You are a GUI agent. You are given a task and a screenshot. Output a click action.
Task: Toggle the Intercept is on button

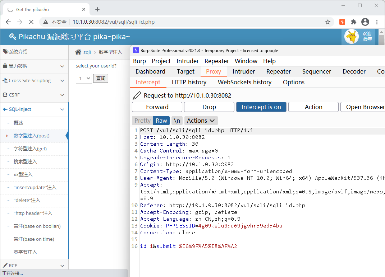pos(261,107)
